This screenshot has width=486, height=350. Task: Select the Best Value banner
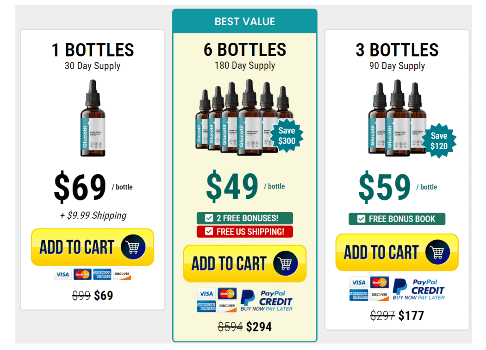tap(244, 21)
